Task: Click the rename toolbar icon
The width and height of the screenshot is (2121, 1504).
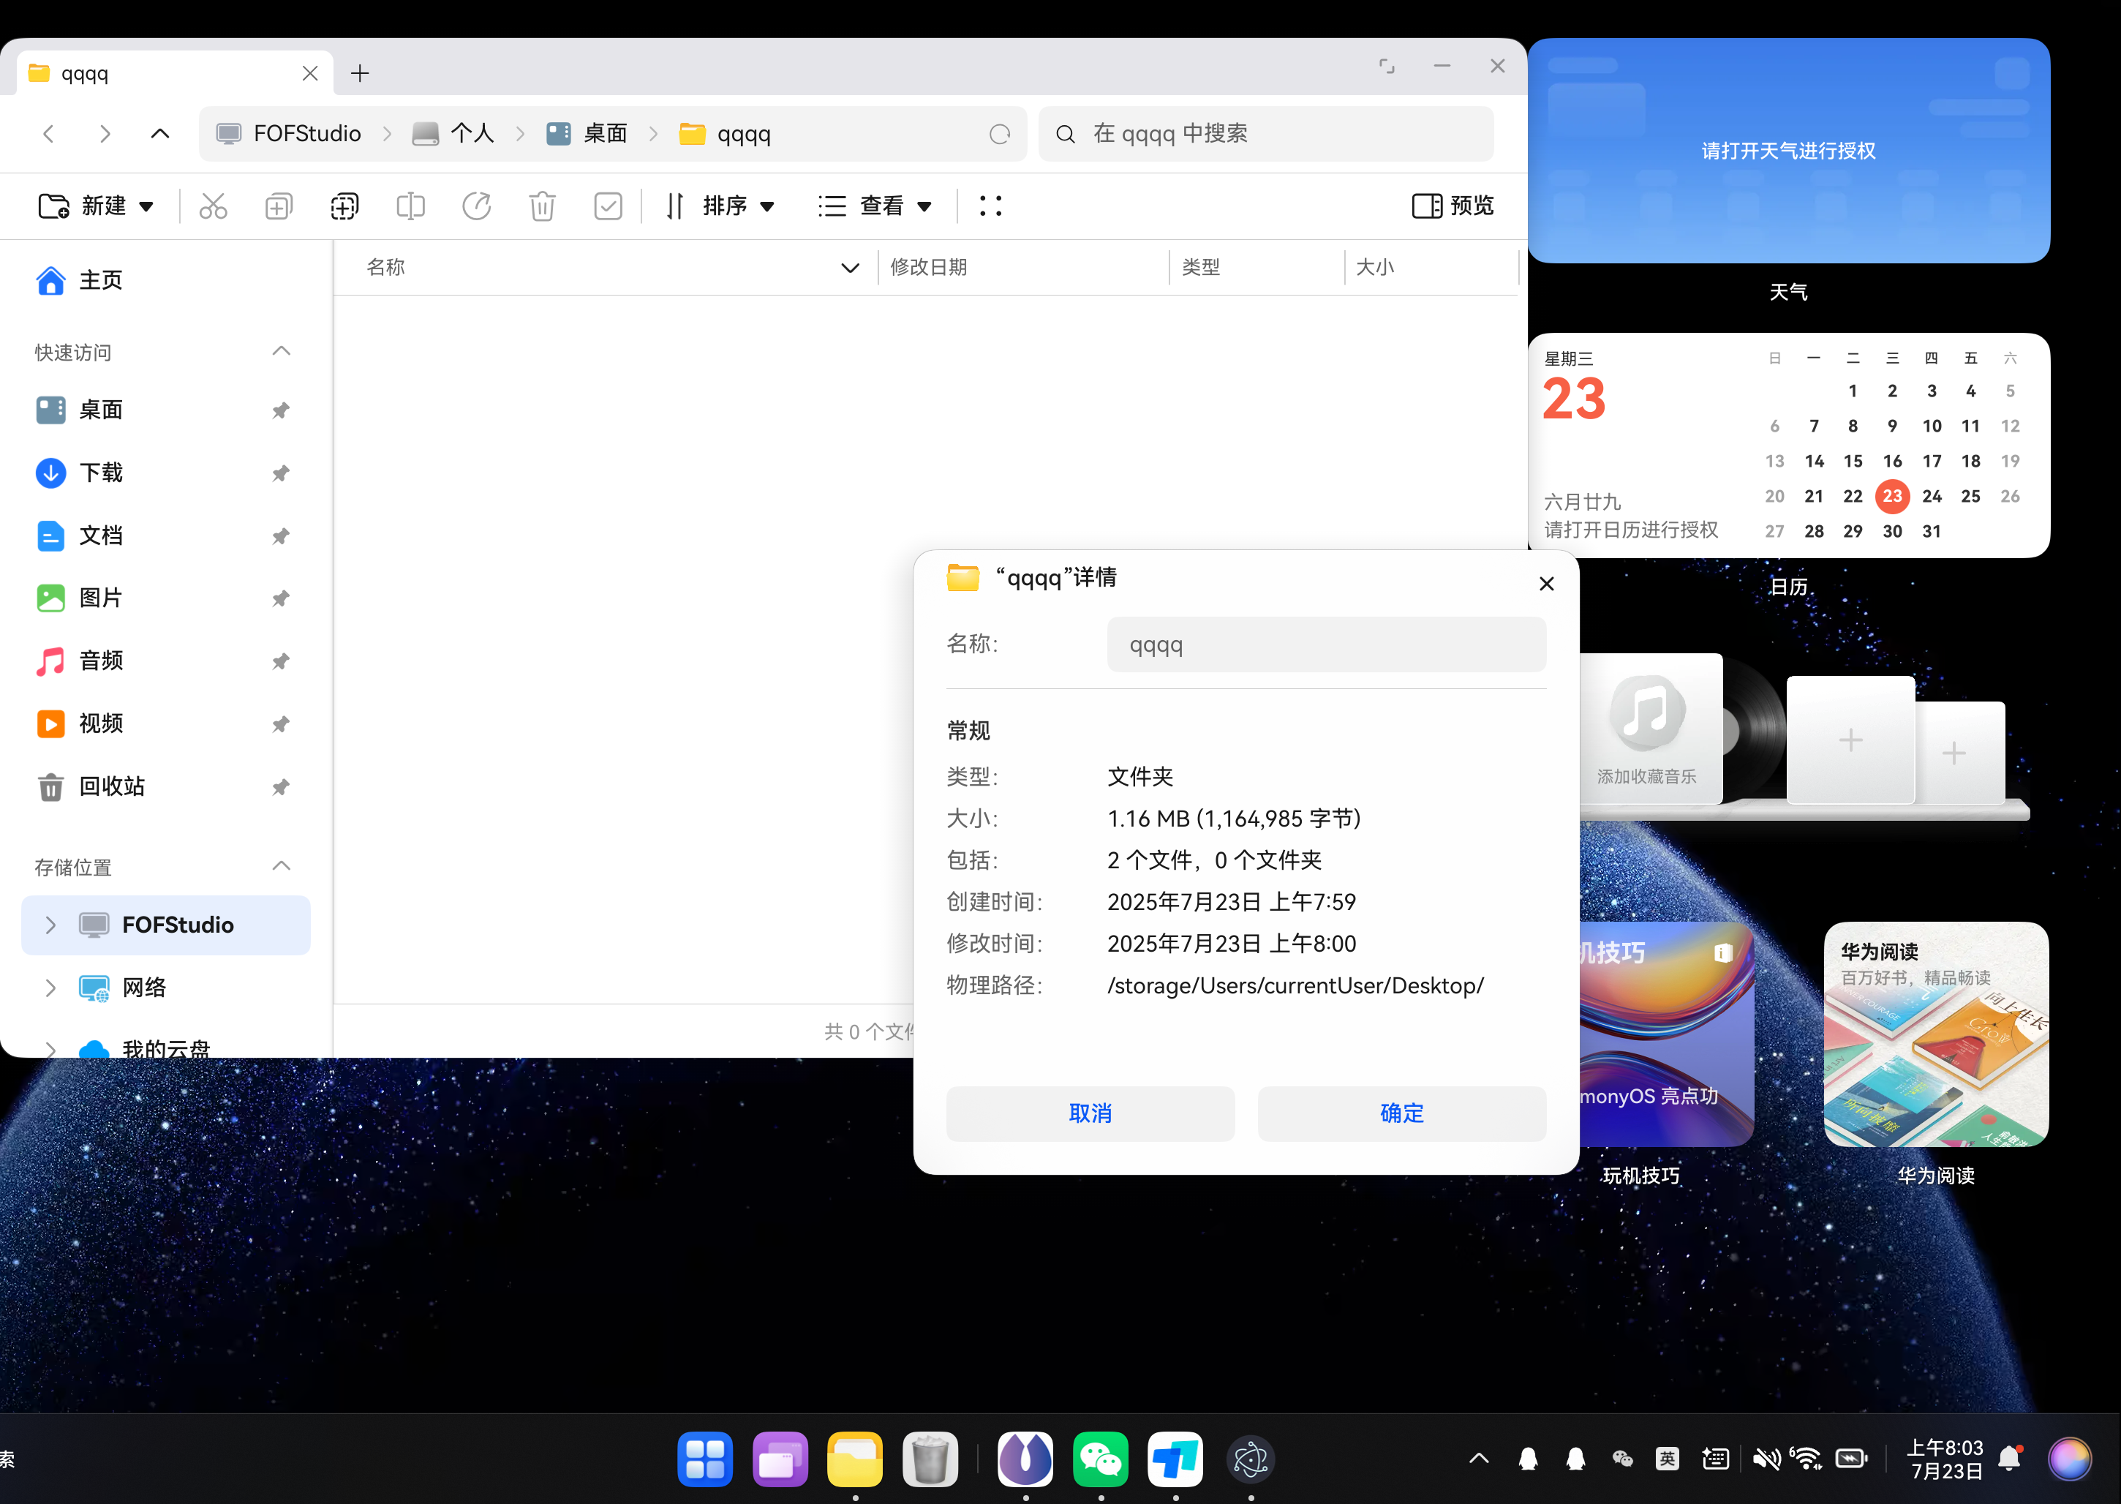Action: (x=410, y=206)
